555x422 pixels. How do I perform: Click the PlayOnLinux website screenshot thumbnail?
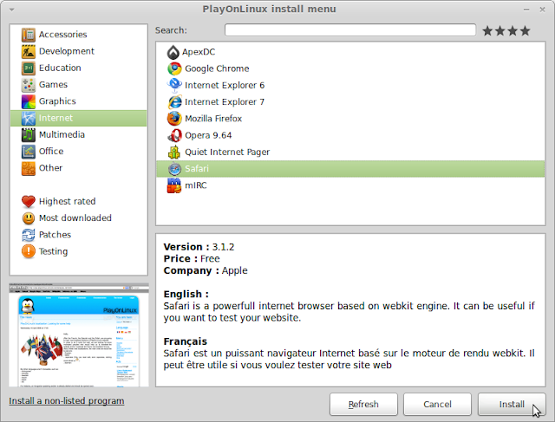(79, 335)
